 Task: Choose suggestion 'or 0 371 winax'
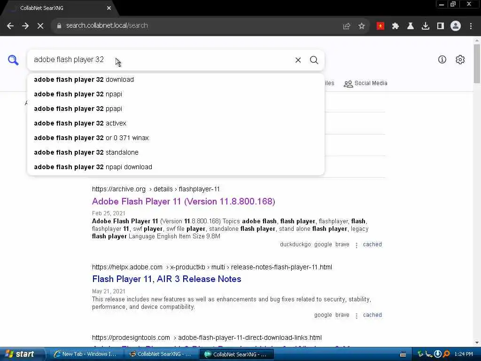click(176, 138)
